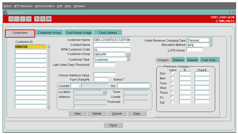The width and height of the screenshot is (238, 134).
Task: Go to next record with > button
Action: coord(23,19)
